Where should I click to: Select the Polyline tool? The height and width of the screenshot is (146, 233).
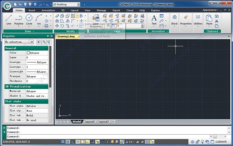click(x=19, y=20)
